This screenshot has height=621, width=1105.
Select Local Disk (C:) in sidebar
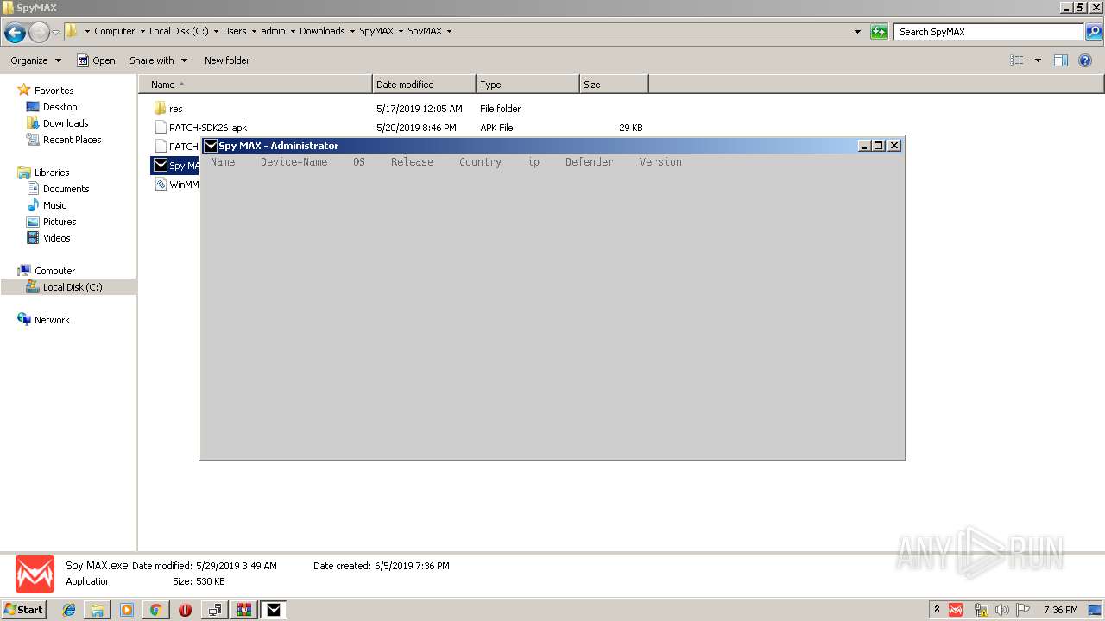click(x=73, y=287)
